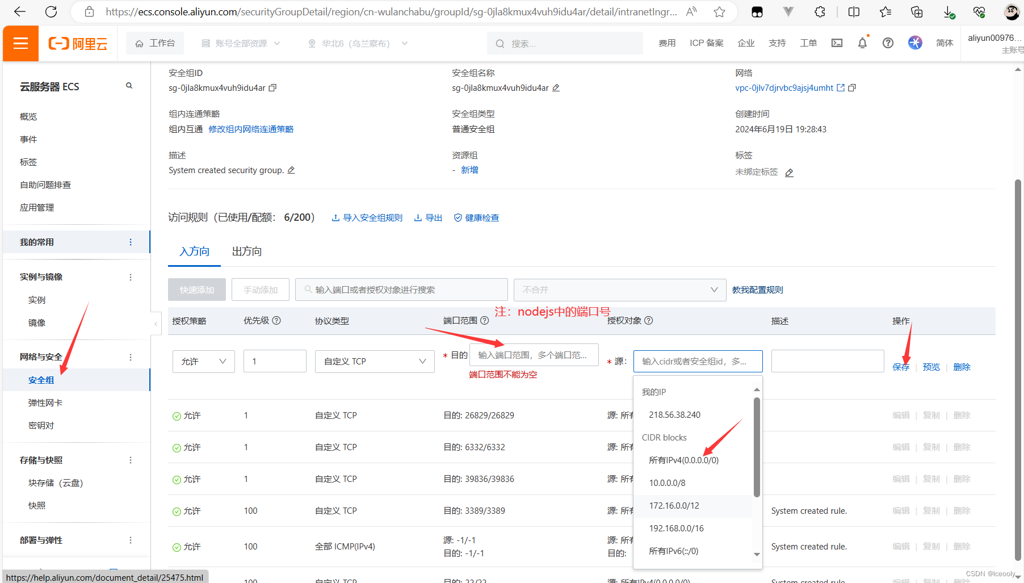
Task: Click 保存 to save the rule
Action: pyautogui.click(x=901, y=367)
